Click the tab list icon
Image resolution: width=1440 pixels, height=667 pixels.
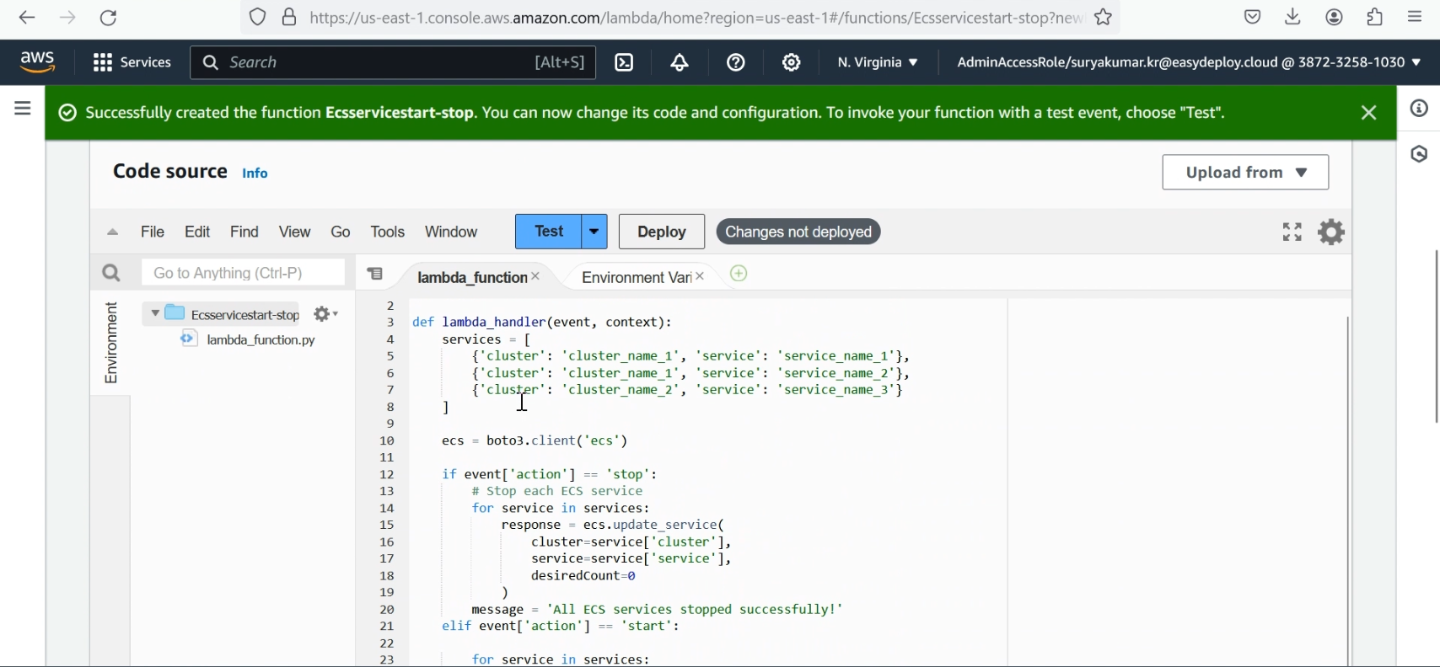tap(376, 274)
